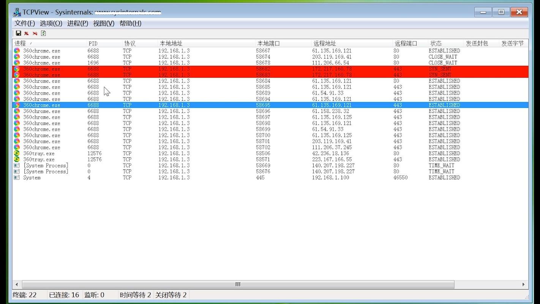
Task: Click the Save floppy disk toolbar icon
Action: [18, 33]
